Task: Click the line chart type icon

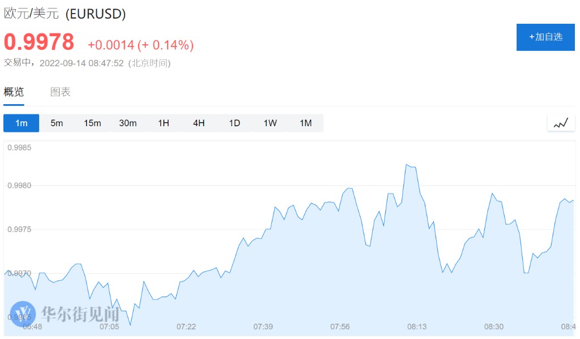Action: 561,123
